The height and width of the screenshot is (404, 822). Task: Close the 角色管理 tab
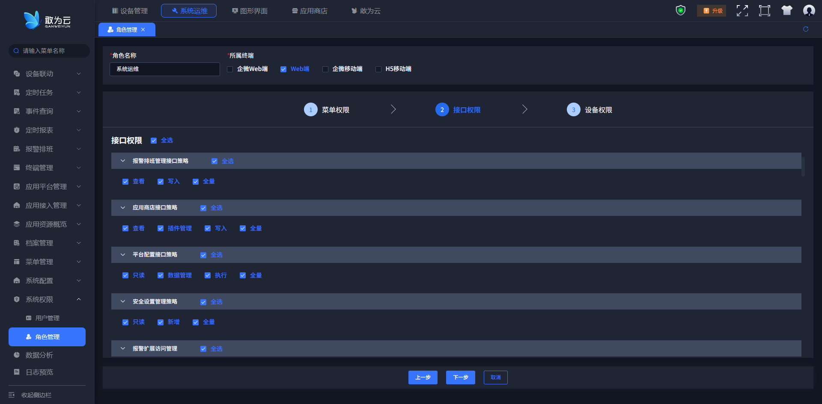143,29
